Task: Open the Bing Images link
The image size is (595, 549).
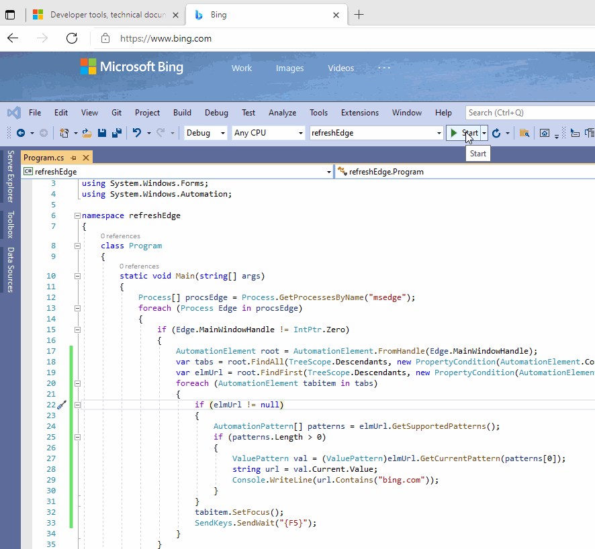Action: pos(289,68)
